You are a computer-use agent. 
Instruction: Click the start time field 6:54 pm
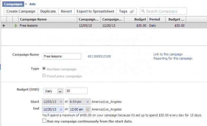tap(80, 102)
